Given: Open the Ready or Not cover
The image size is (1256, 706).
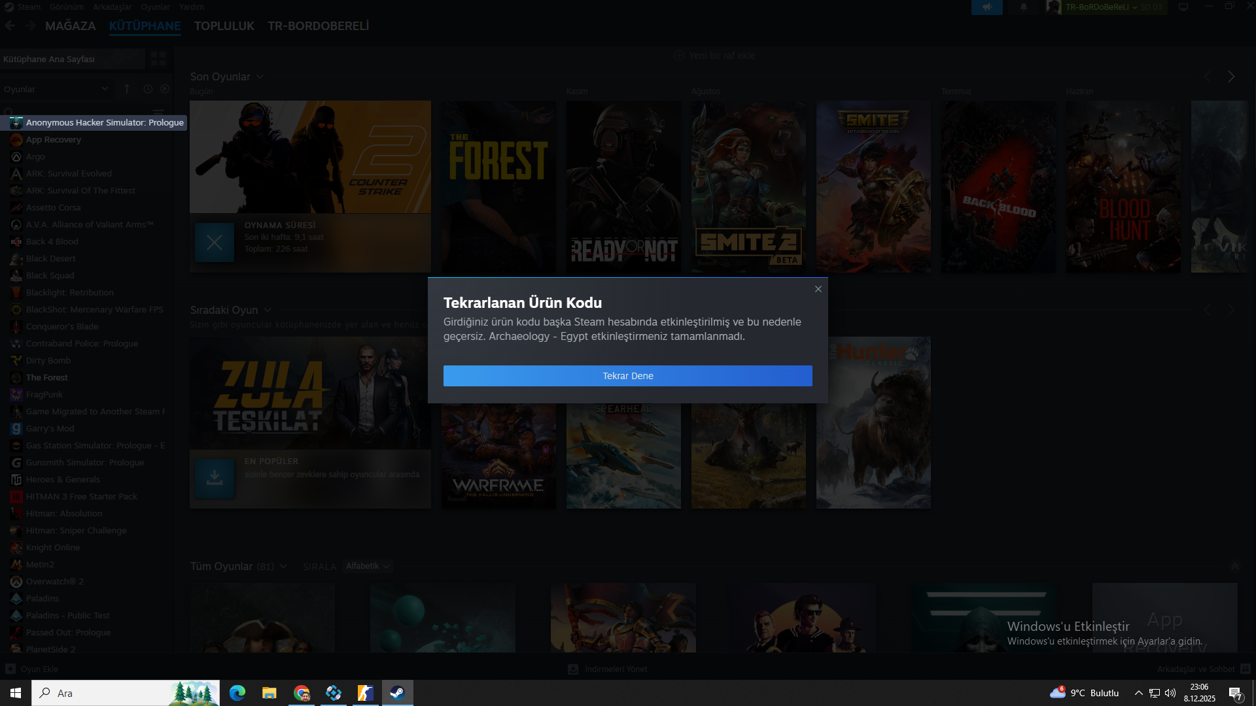Looking at the screenshot, I should tap(623, 186).
